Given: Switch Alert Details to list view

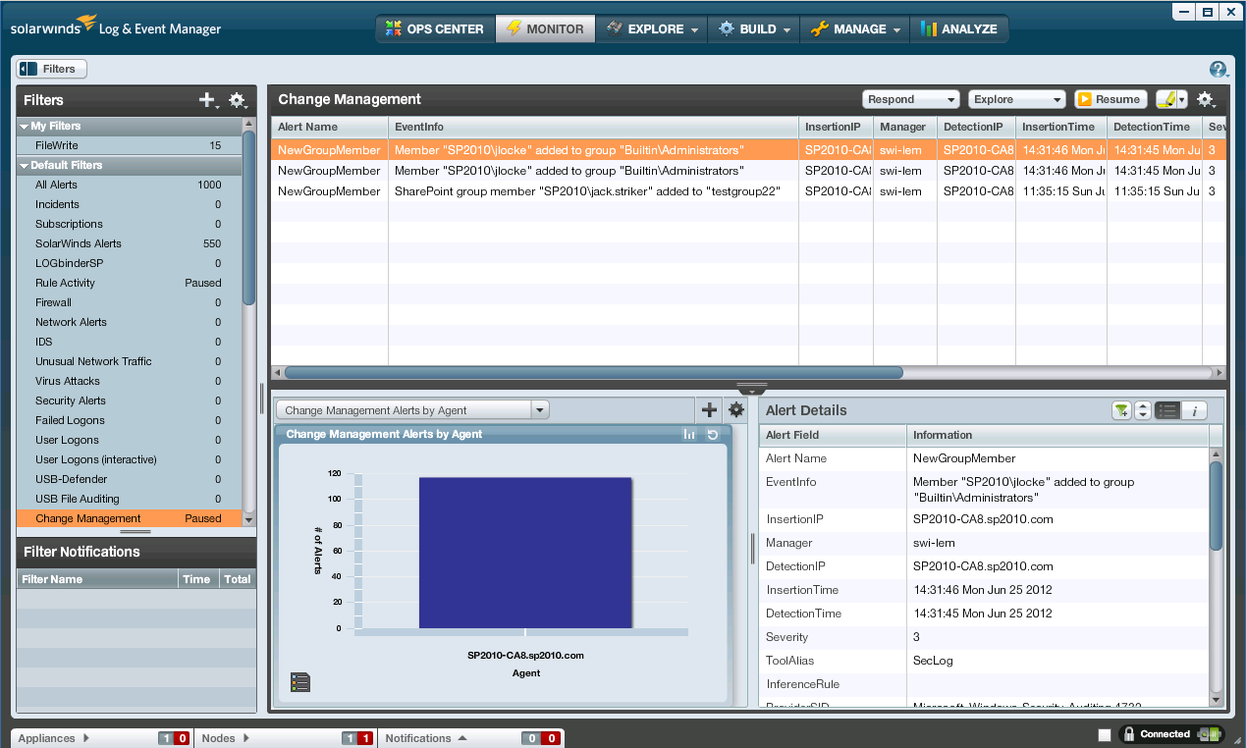Looking at the screenshot, I should pyautogui.click(x=1167, y=411).
